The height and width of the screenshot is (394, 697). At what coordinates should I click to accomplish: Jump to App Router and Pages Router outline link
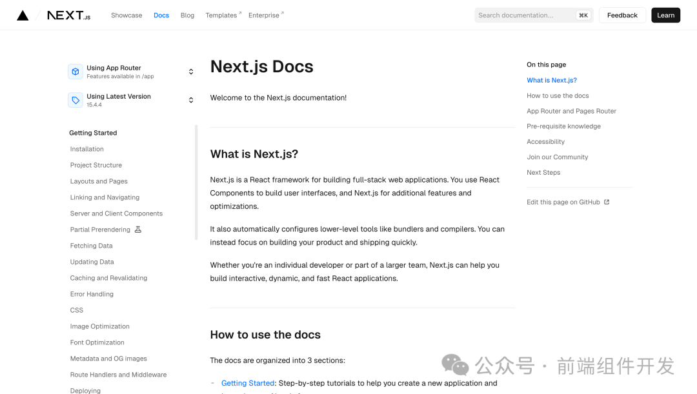click(x=571, y=111)
